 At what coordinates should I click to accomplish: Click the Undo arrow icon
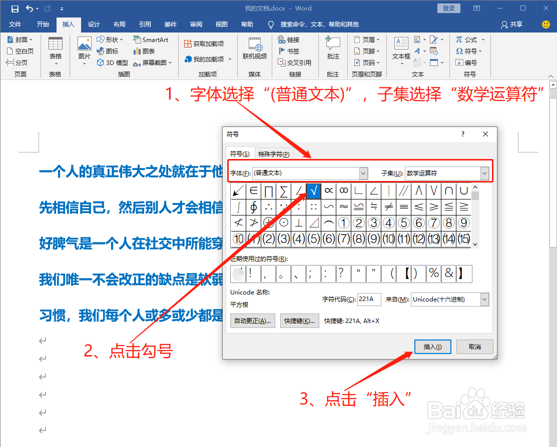30,8
